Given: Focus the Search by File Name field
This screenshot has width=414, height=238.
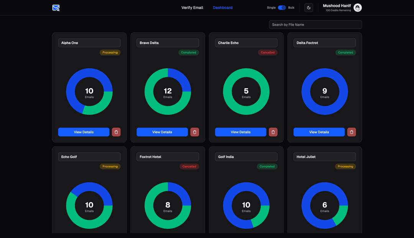Looking at the screenshot, I should [x=315, y=25].
